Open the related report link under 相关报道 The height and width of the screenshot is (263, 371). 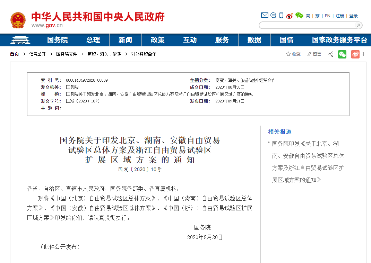coord(308,162)
